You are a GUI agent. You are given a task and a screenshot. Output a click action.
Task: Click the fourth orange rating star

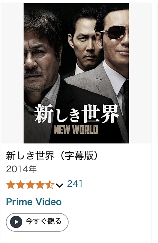coord(40,184)
